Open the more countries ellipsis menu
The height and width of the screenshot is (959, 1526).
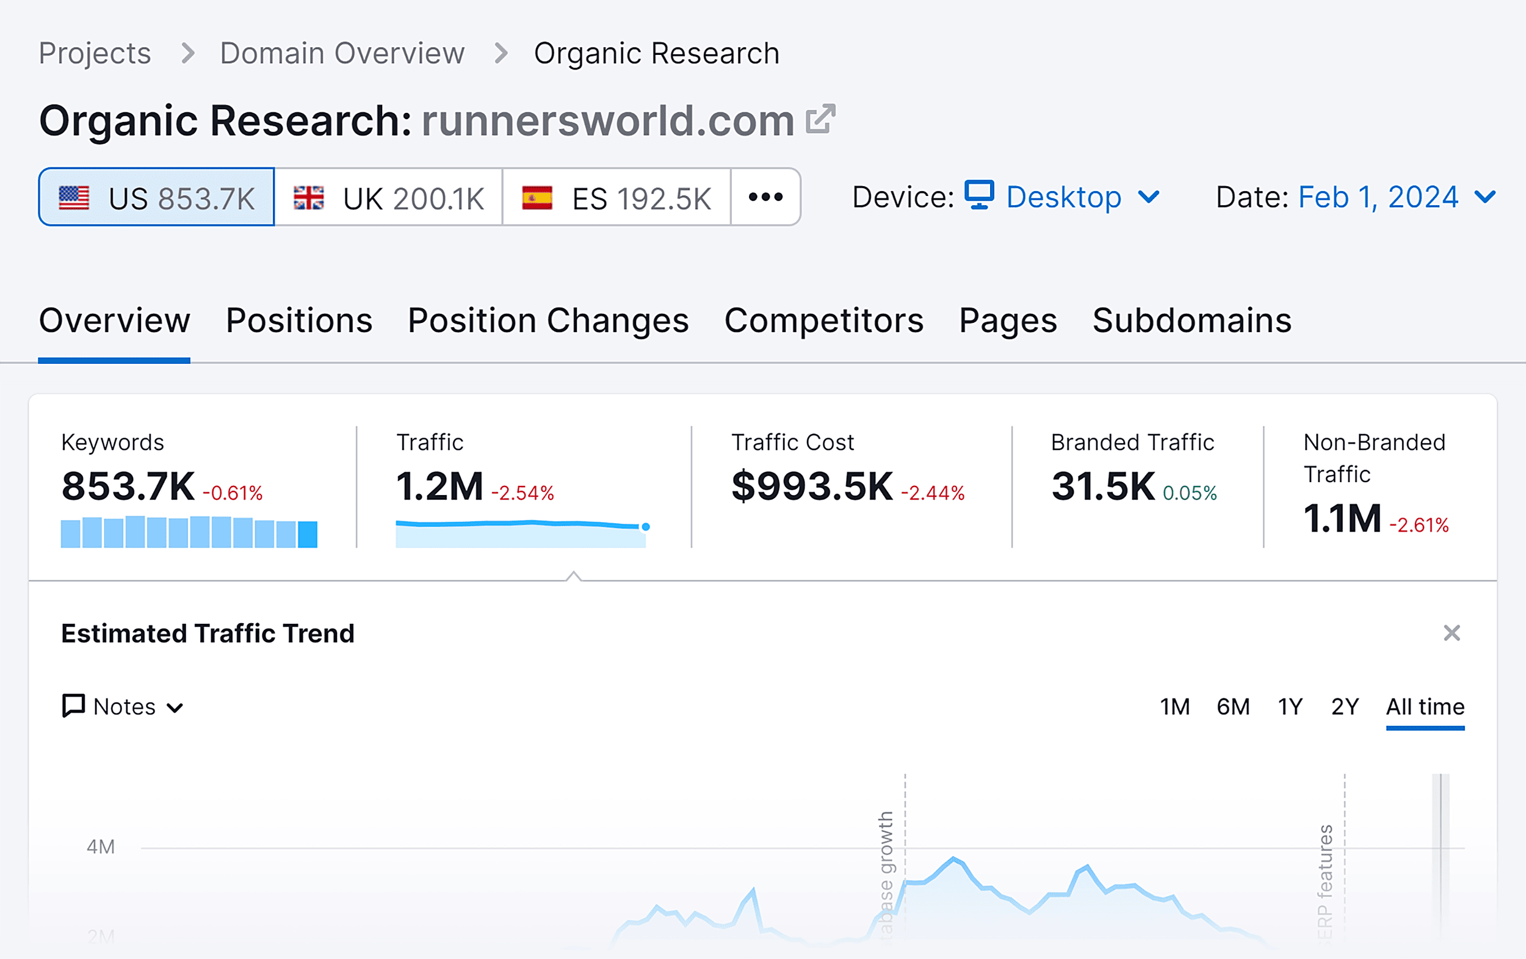point(765,197)
